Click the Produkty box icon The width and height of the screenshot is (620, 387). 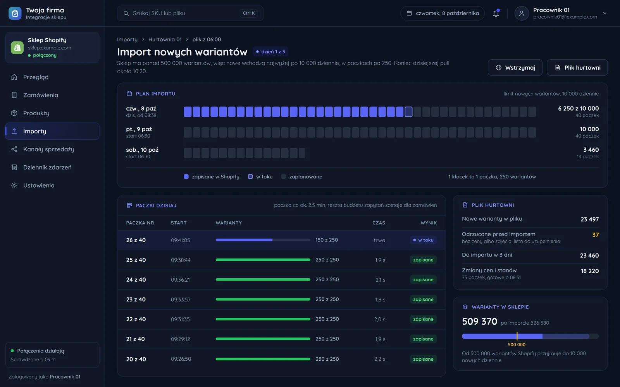pos(14,113)
